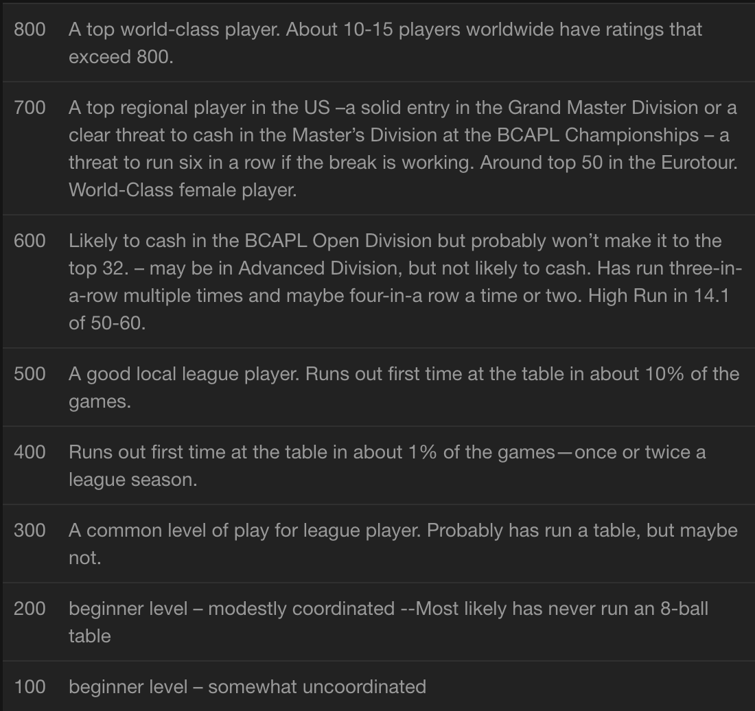Click the 'High Run in 14.1' phrase
755x711 pixels.
tap(658, 296)
